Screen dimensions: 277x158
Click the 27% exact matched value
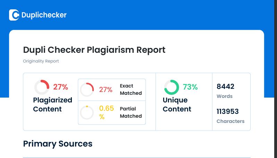[x=106, y=90]
